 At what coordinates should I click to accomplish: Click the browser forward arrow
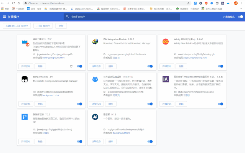tap(8, 3)
